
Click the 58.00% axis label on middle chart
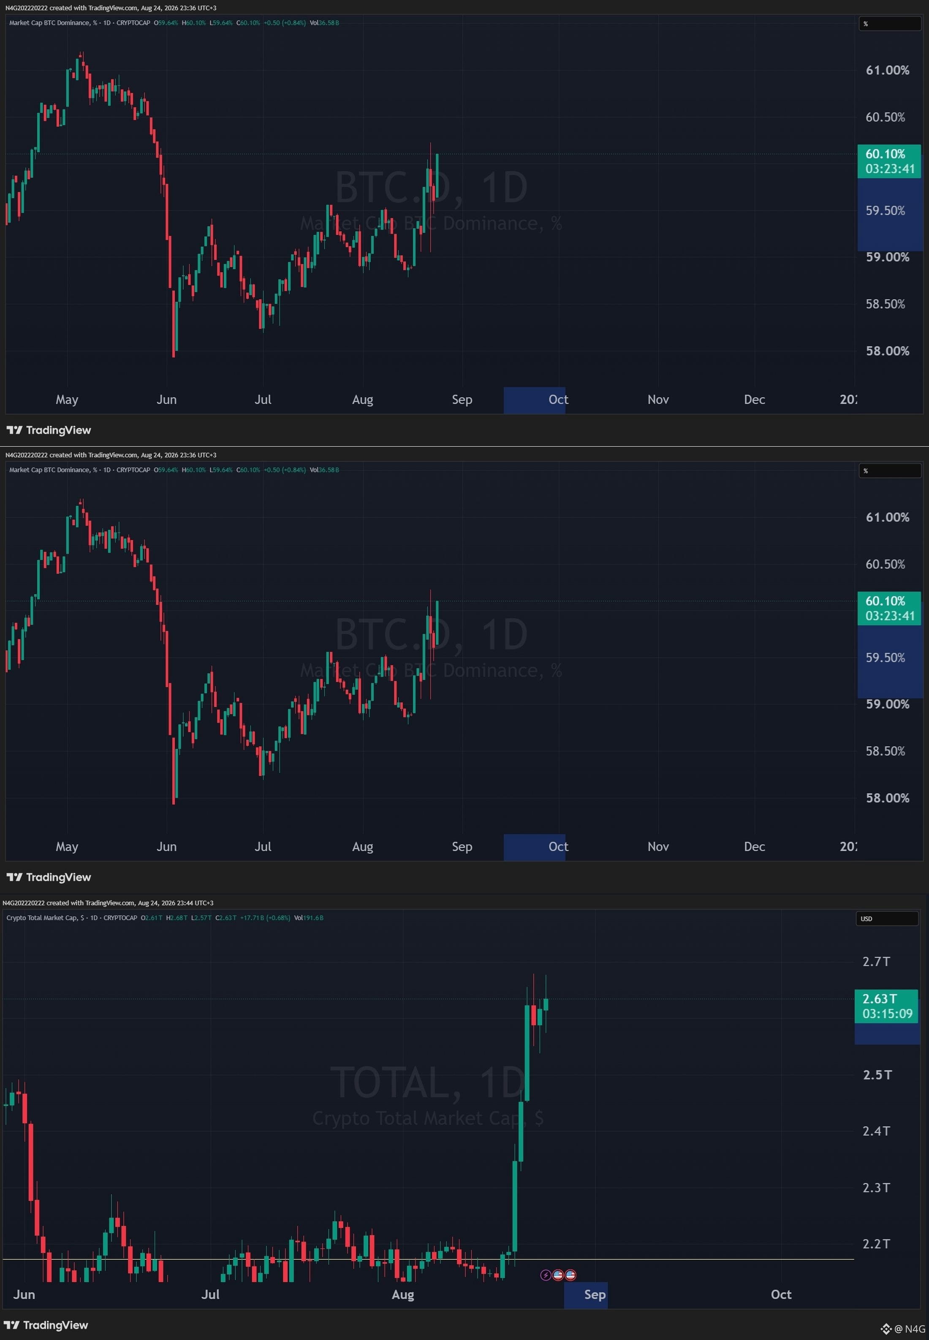click(x=887, y=798)
